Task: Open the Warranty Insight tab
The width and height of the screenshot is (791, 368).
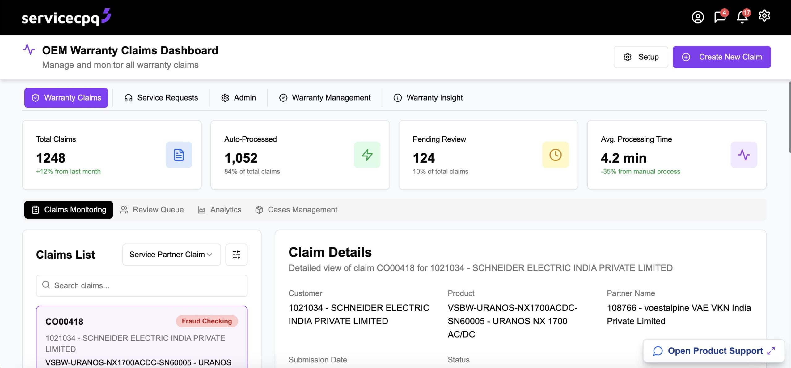Action: click(428, 98)
